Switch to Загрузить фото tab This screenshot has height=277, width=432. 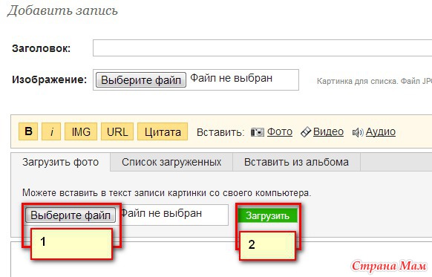click(61, 162)
